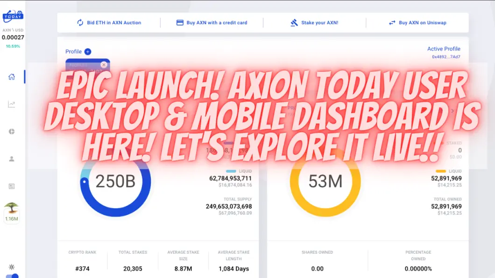495x278 pixels.
Task: Click the 10.59% price change
Action: 13,46
